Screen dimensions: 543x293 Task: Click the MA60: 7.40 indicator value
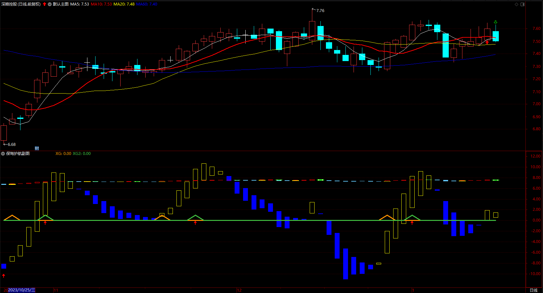(x=147, y=4)
